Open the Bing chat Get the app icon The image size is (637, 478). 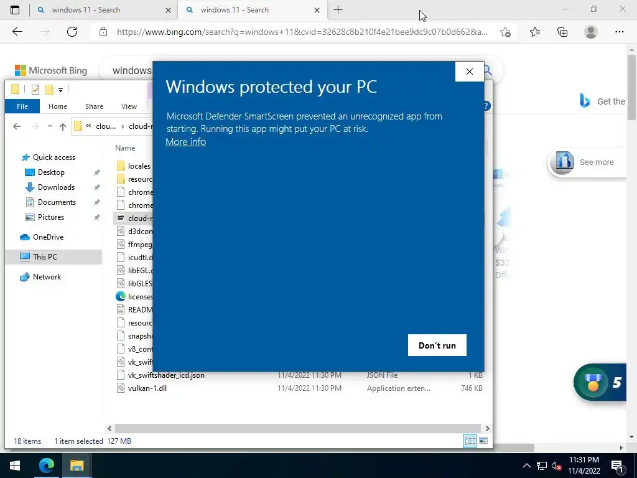[x=585, y=100]
